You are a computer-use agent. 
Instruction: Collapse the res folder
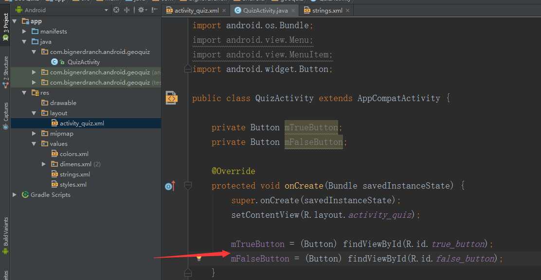coord(24,93)
